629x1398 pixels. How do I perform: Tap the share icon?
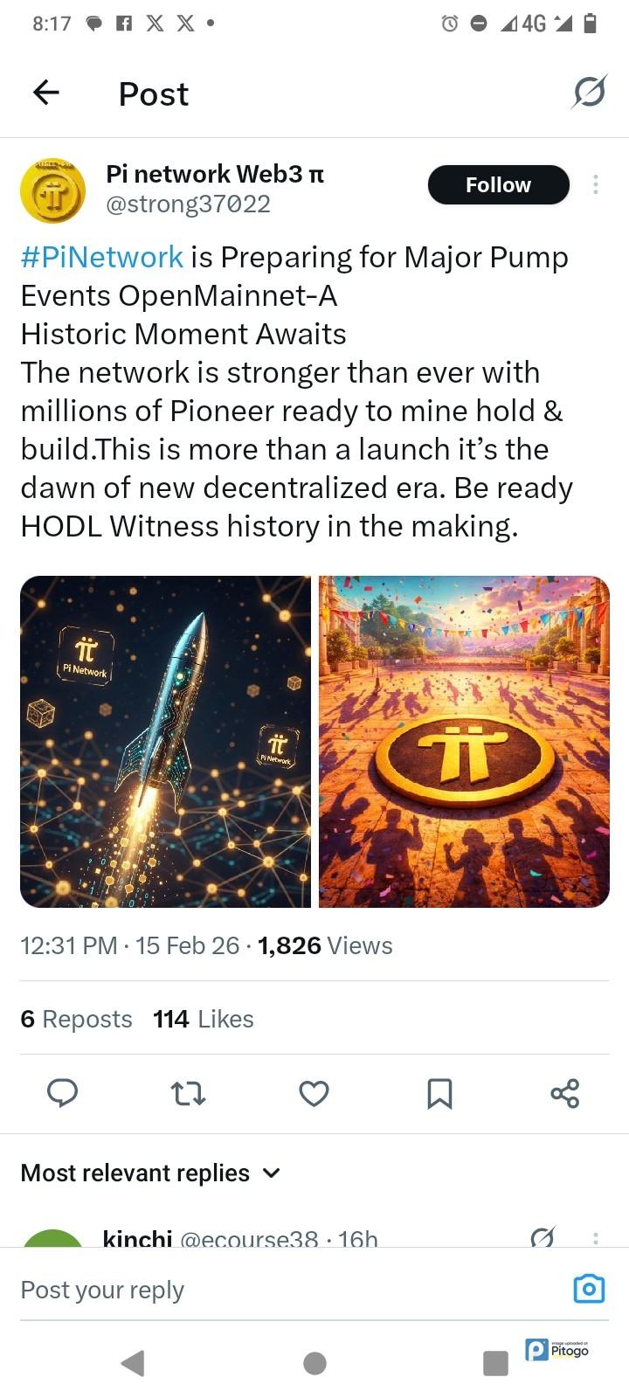pos(564,1093)
